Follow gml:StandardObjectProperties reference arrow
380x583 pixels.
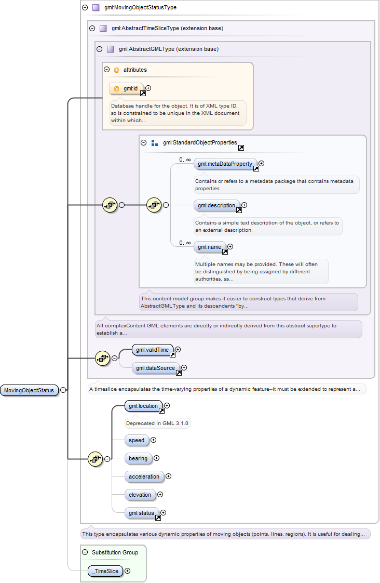pos(241,148)
